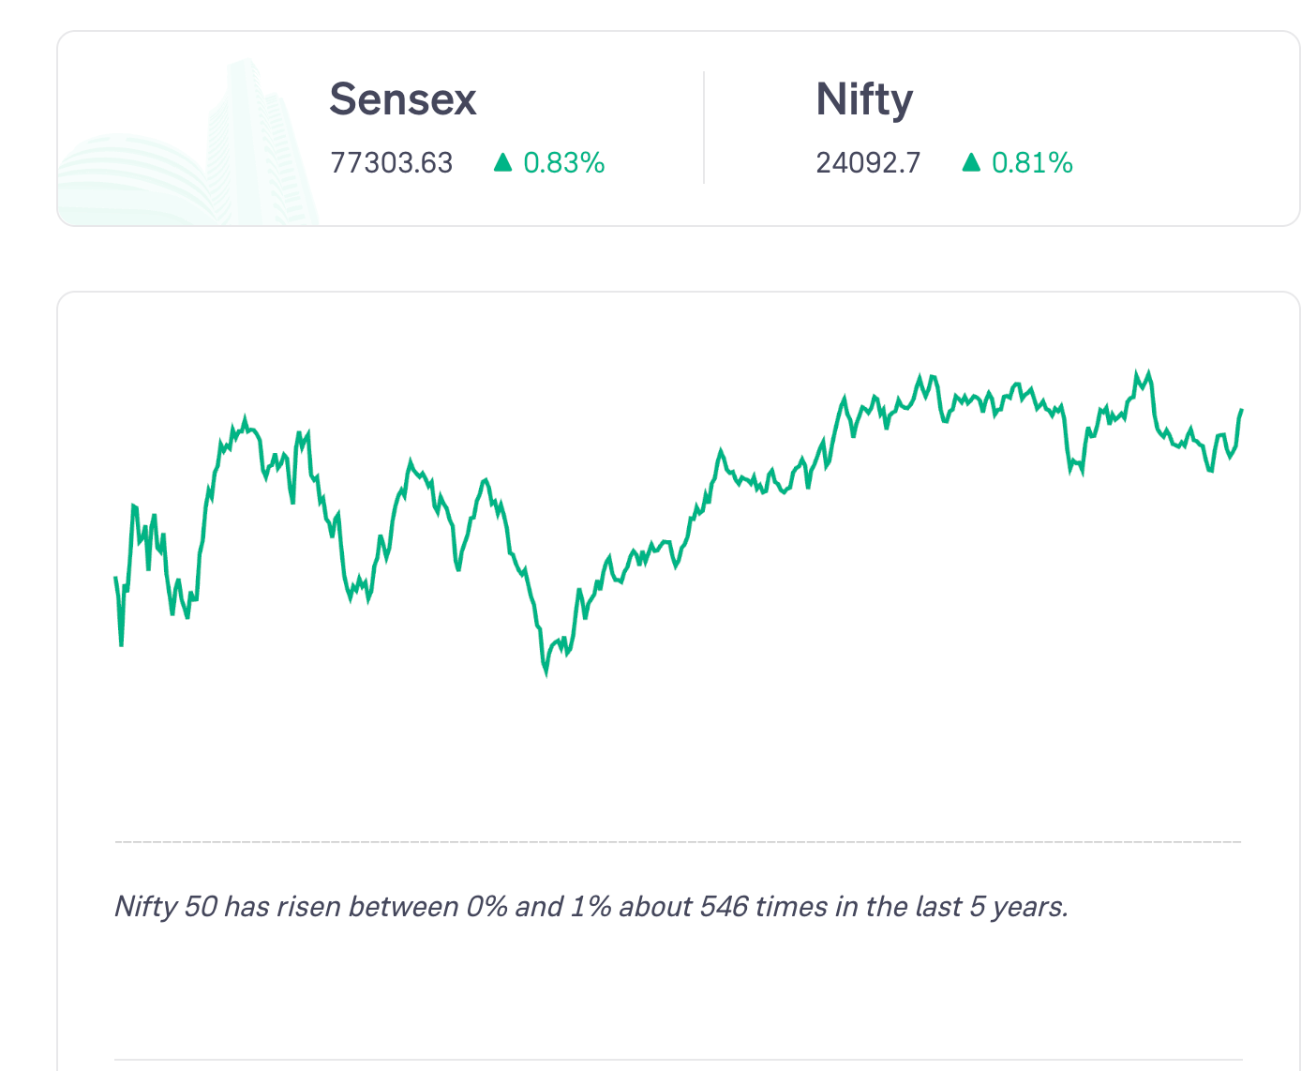Viewport: 1316px width, 1071px height.
Task: Click the solid horizontal line under the caption
Action: (678, 1060)
